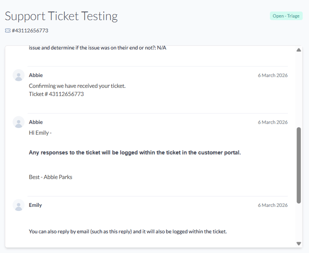The height and width of the screenshot is (253, 309).
Task: Click Abbie's avatar on the ticket confirmation message
Action: tap(18, 75)
